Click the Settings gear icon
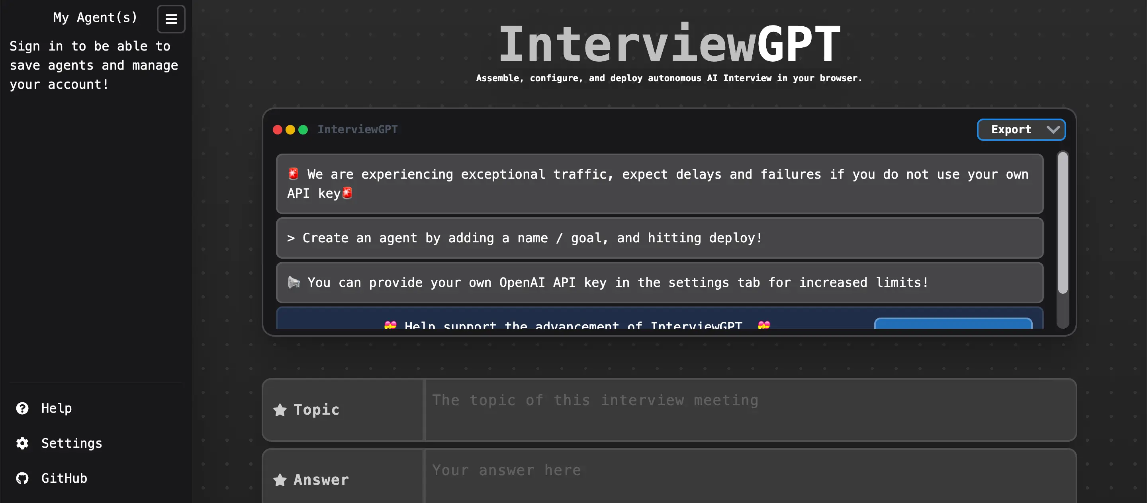Image resolution: width=1147 pixels, height=503 pixels. click(x=22, y=443)
